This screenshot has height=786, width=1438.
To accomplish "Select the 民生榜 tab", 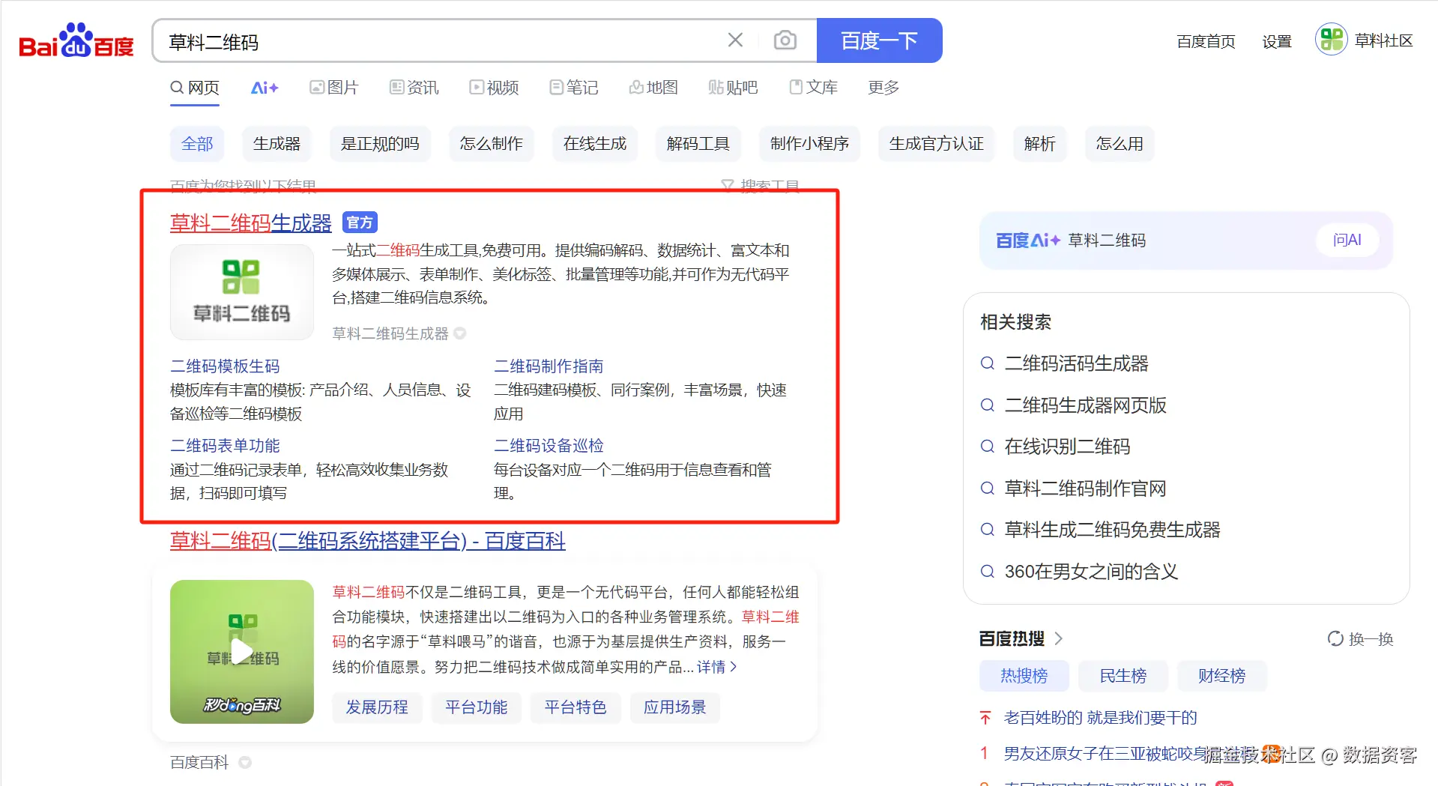I will (1123, 676).
